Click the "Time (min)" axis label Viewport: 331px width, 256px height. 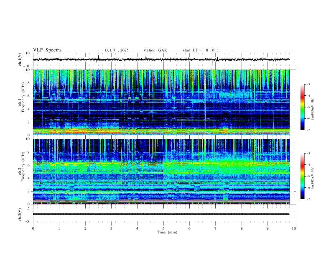pyautogui.click(x=167, y=232)
